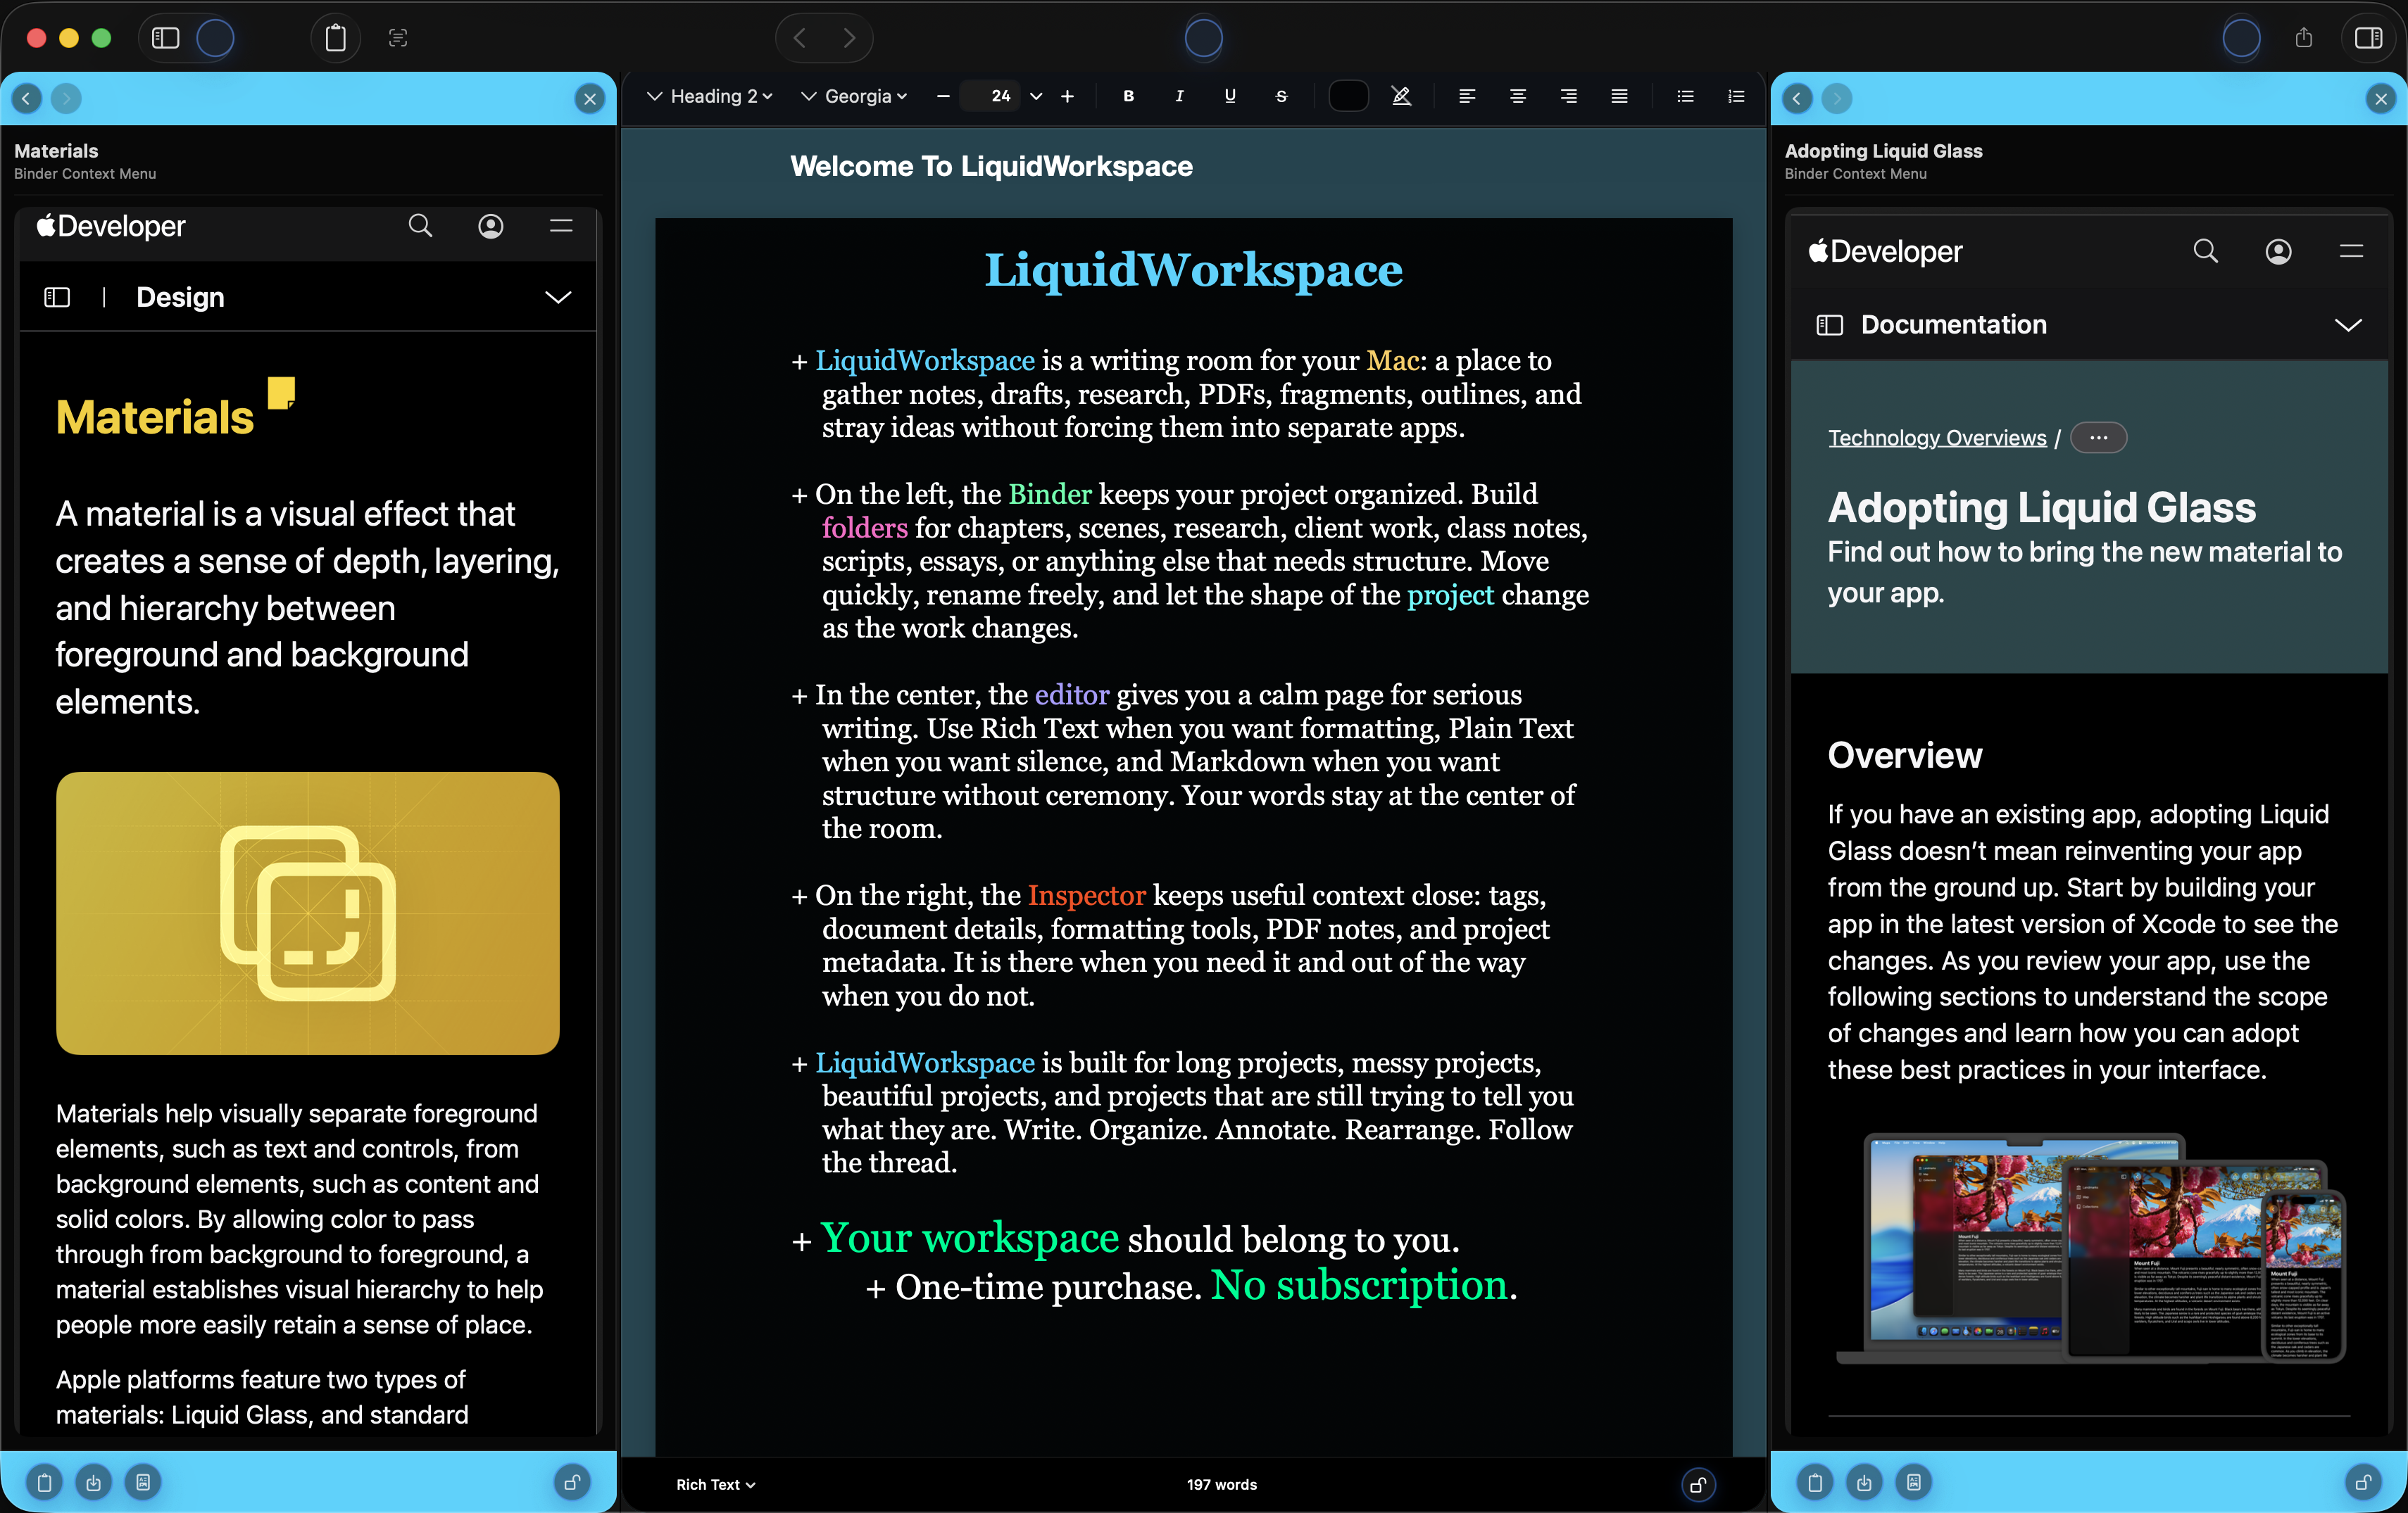The height and width of the screenshot is (1513, 2408).
Task: Insert a numbered list
Action: click(1736, 96)
